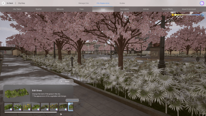This screenshot has width=206, height=116.
Task: Toggle the checkmark on the selected grass thumbnail
Action: pos(69,104)
